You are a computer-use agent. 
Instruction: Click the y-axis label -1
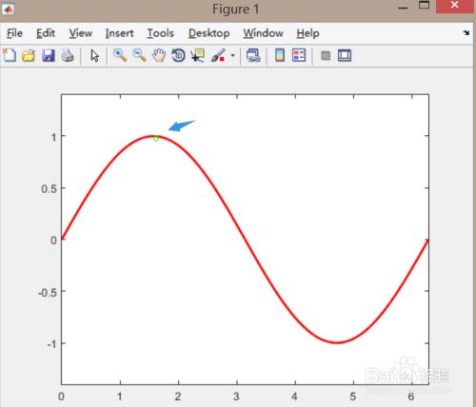coord(52,344)
